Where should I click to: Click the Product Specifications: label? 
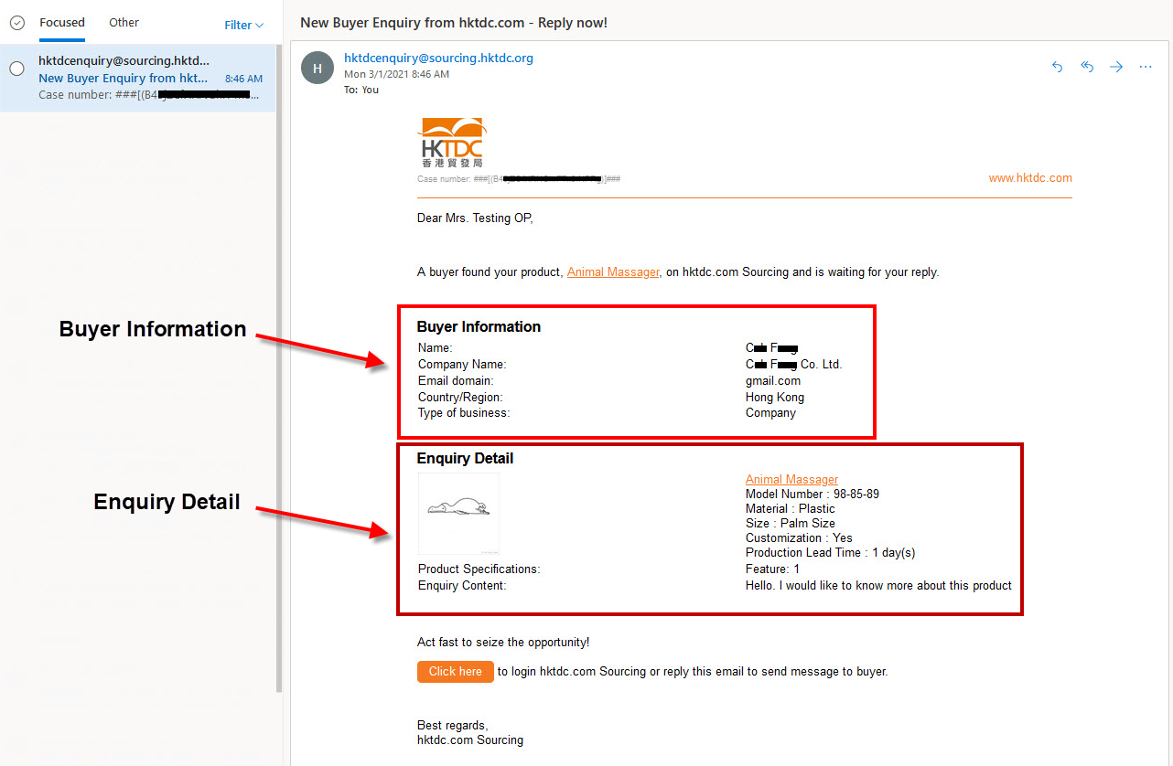[479, 569]
